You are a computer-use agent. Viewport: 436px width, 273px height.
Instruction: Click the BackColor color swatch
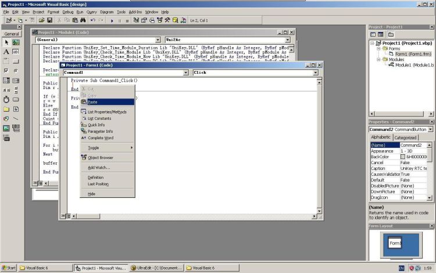(403, 157)
